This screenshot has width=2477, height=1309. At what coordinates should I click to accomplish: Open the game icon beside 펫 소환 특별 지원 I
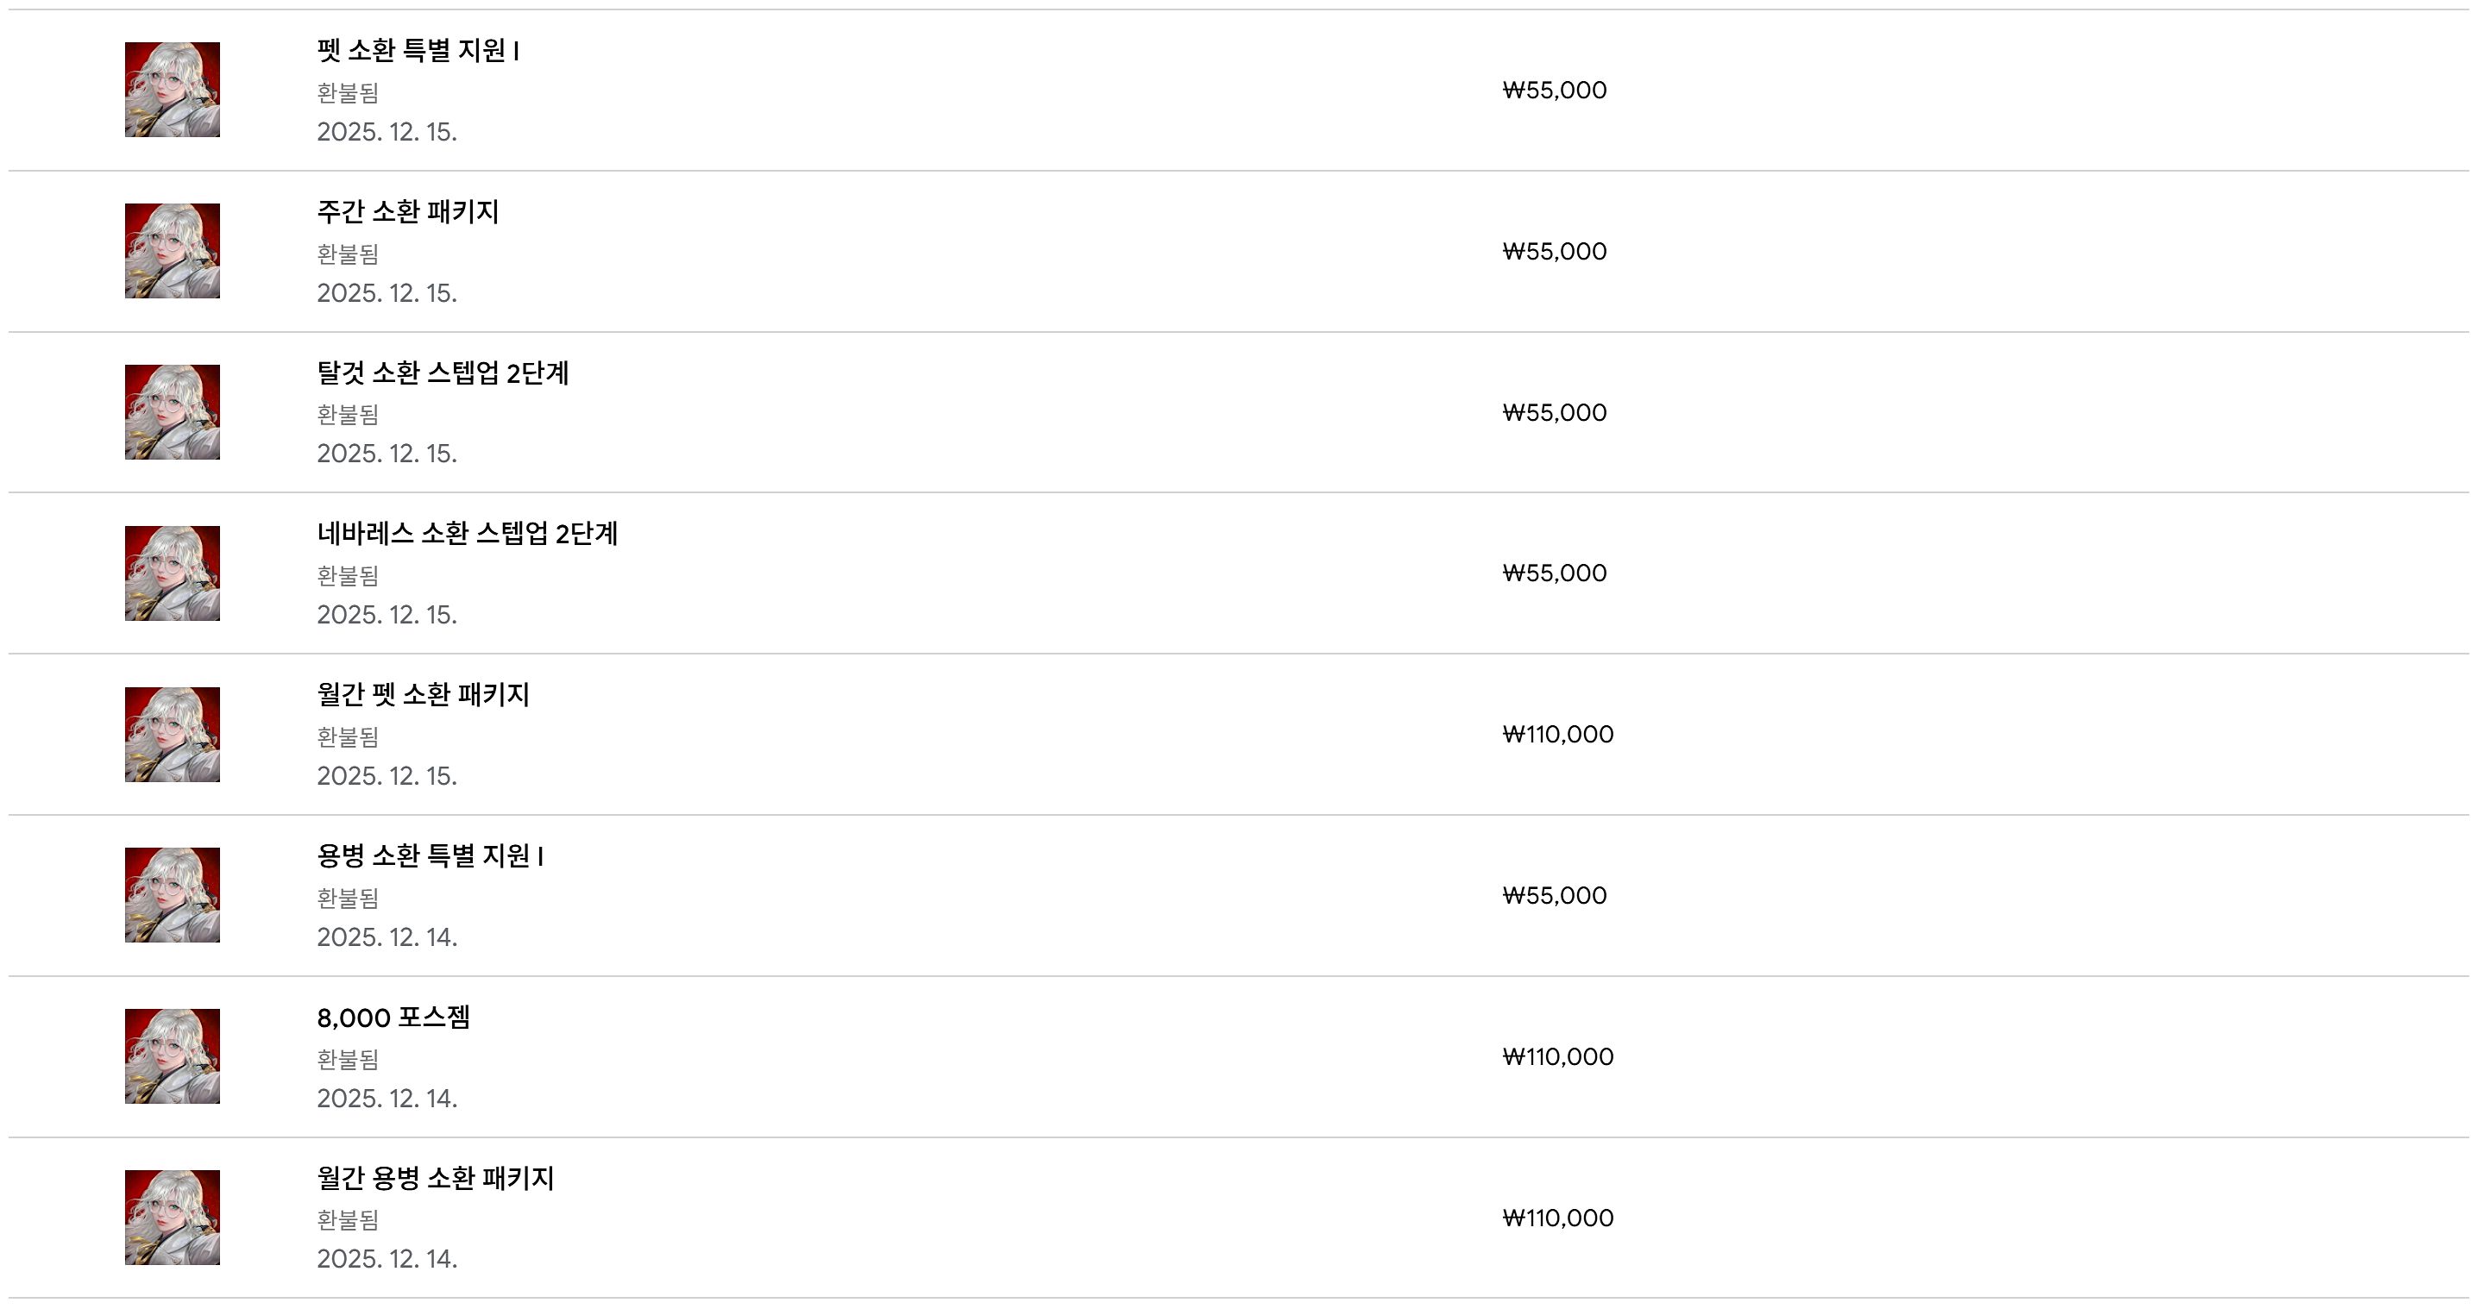(x=172, y=90)
